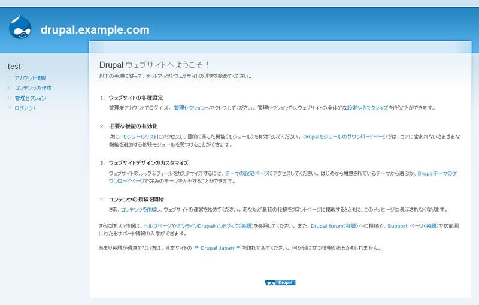This screenshot has height=305, width=479.
Task: Open the drupal.example.com site title
Action: 95,29
